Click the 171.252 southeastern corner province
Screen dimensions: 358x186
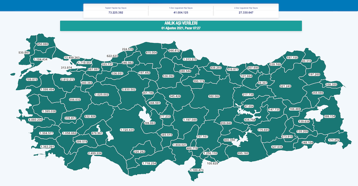pyautogui.click(x=334, y=140)
